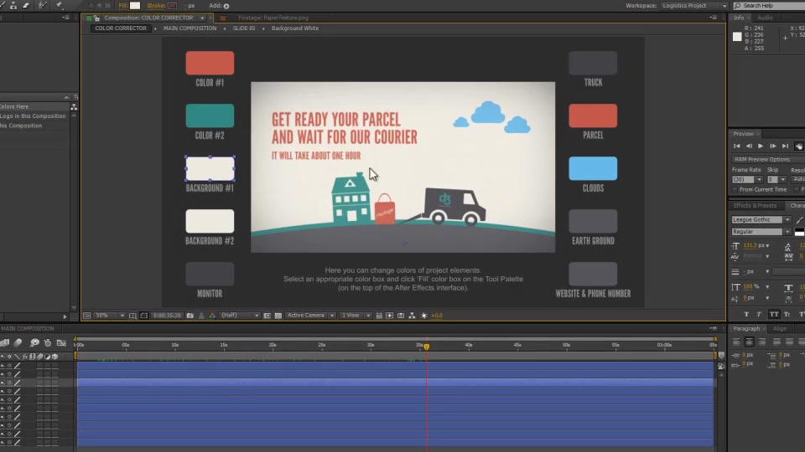
Task: Click Reset Exposure icon
Action: pyautogui.click(x=424, y=316)
